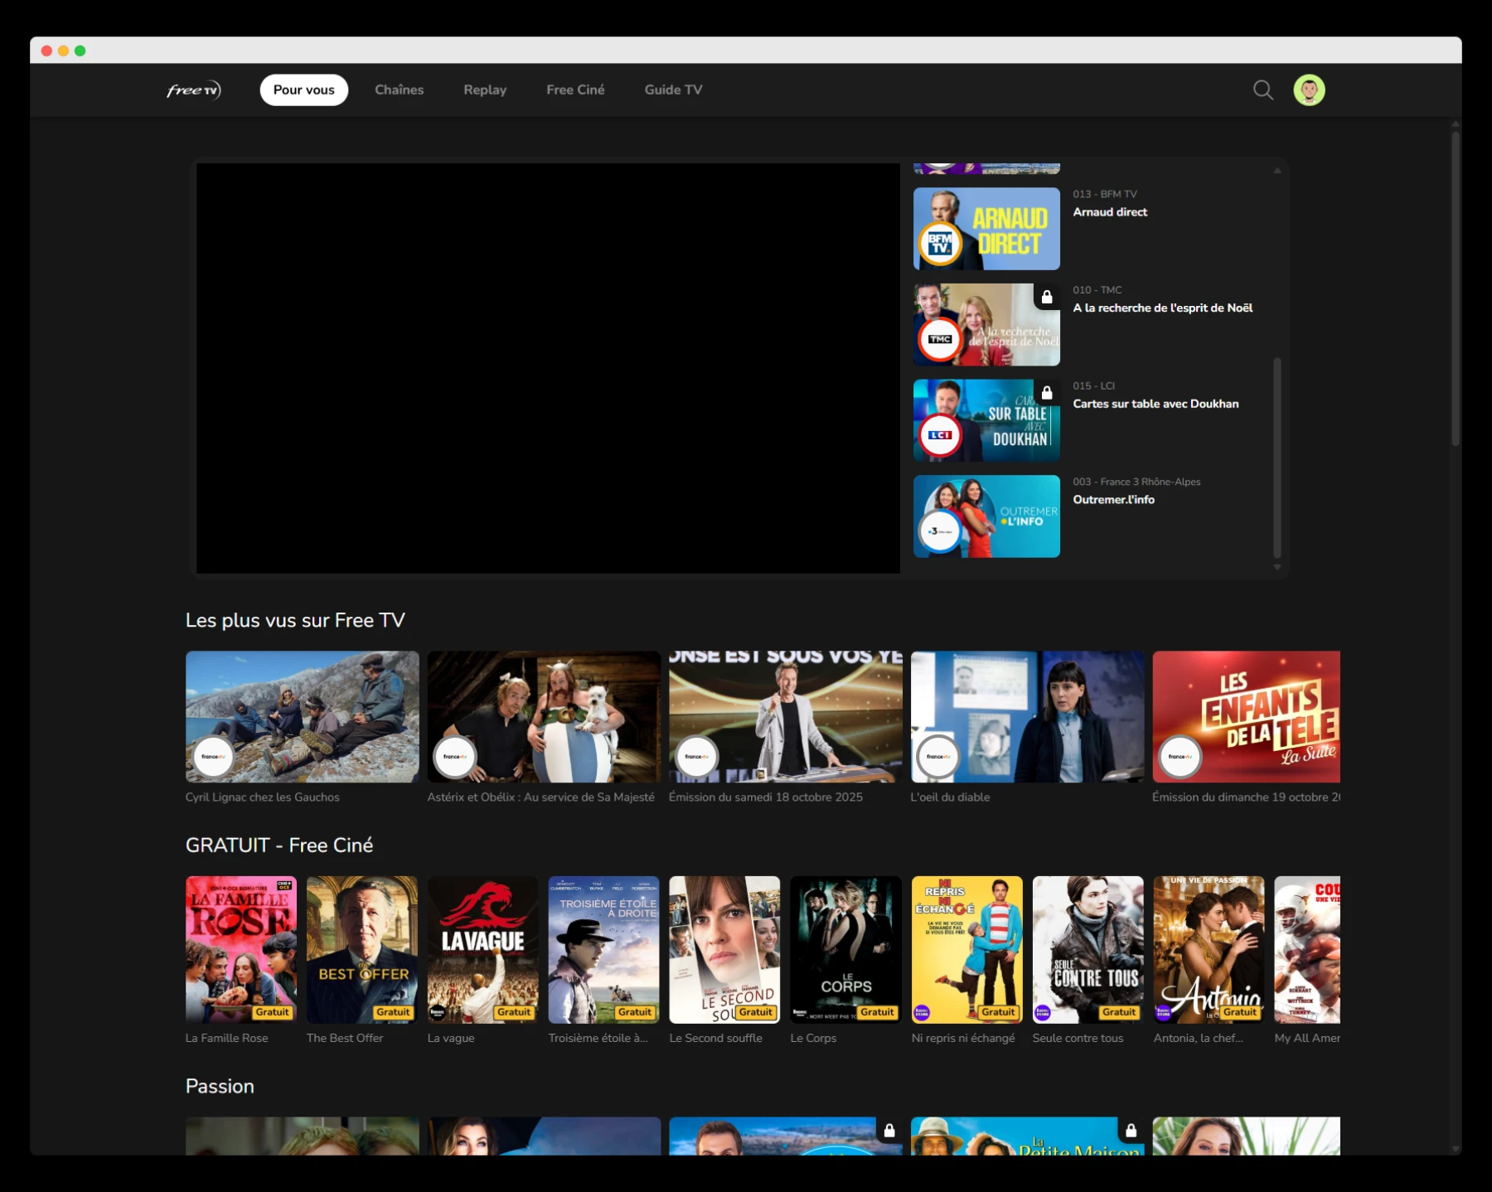Open Cartes sur table avec Doukhan
Screen dimensions: 1492x1192
(1155, 404)
